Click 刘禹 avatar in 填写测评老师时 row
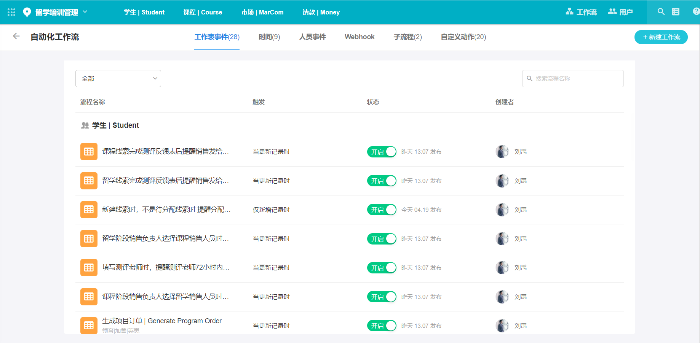 (x=502, y=268)
